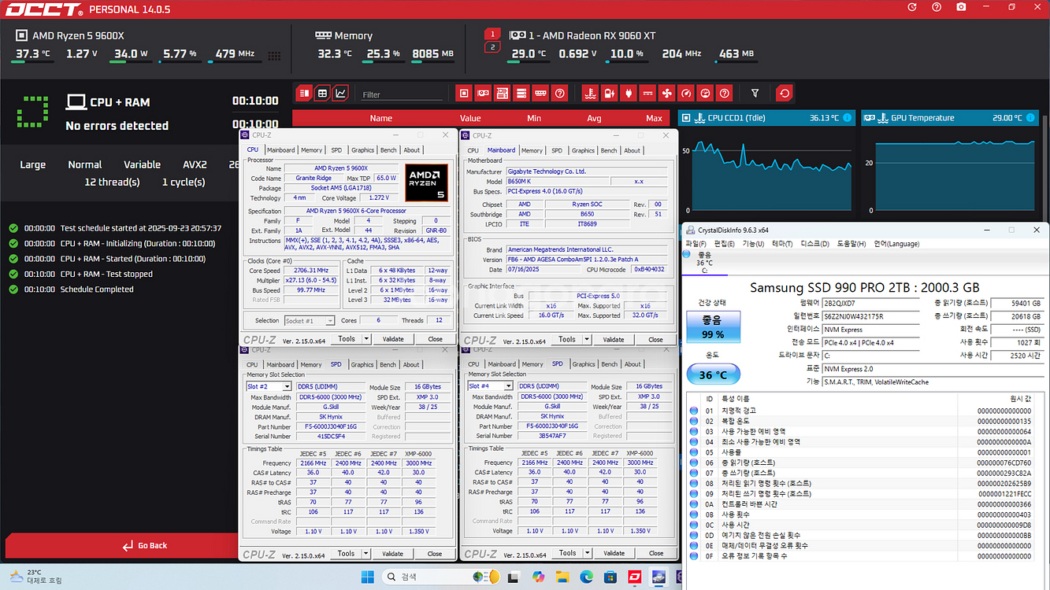The height and width of the screenshot is (590, 1050).
Task: Switch to the Bench tab in the CPU window
Action: [x=388, y=150]
